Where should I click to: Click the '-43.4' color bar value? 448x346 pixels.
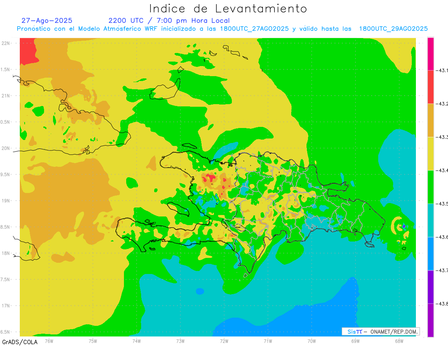[x=442, y=170]
